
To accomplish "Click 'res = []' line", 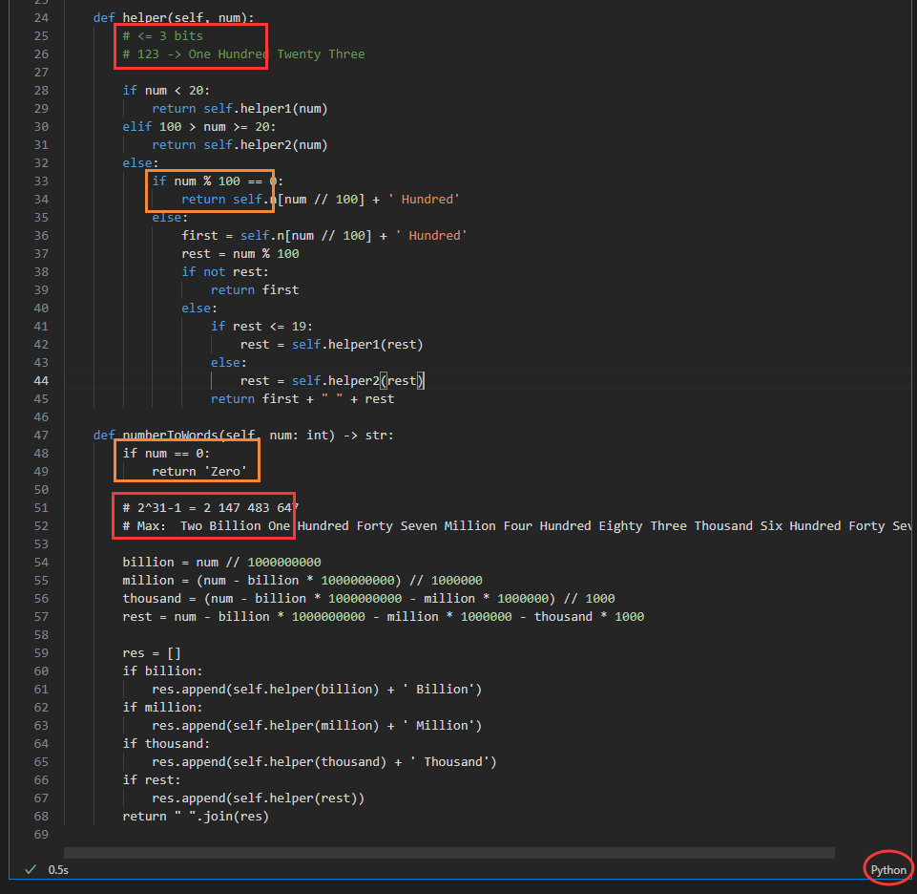I will coord(152,652).
